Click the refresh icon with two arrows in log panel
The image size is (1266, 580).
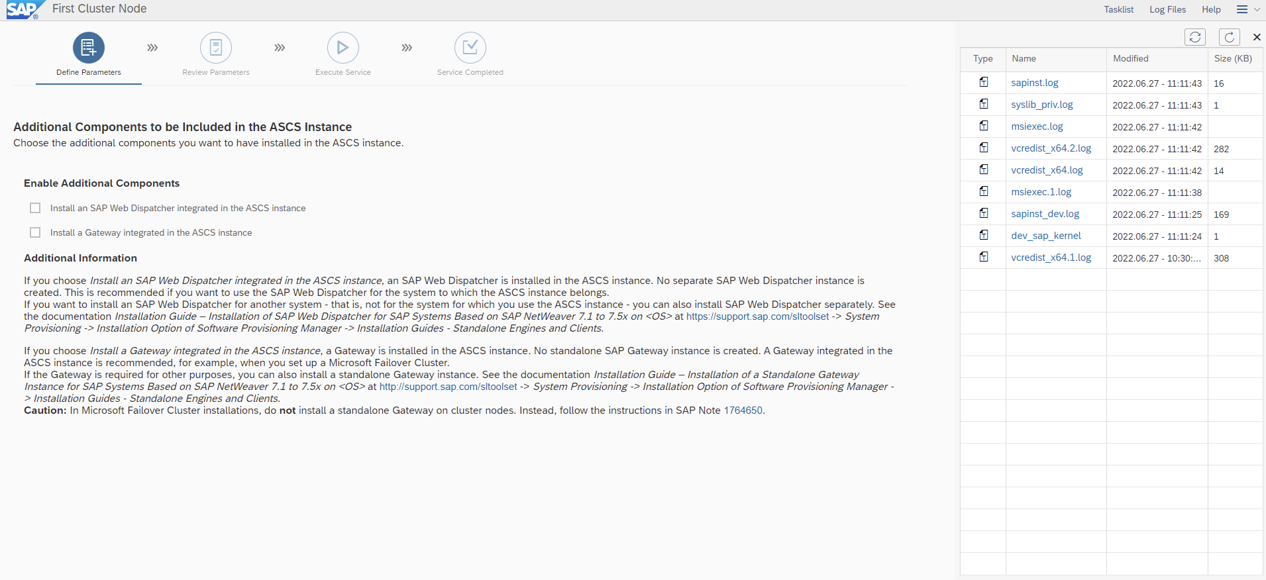click(x=1195, y=37)
